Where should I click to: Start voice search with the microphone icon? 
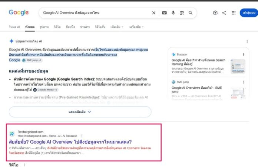(x=173, y=13)
